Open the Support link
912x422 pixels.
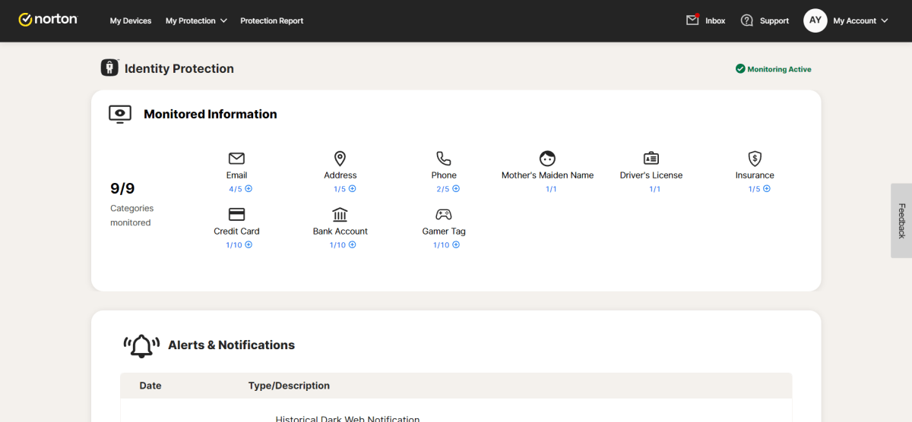[x=774, y=20]
